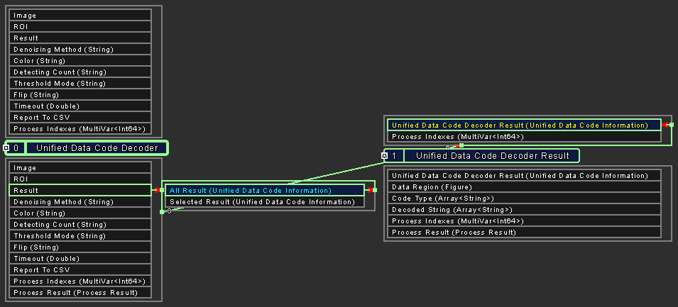The height and width of the screenshot is (307, 678).
Task: Select Process Indexes output of node 1
Action: [524, 221]
